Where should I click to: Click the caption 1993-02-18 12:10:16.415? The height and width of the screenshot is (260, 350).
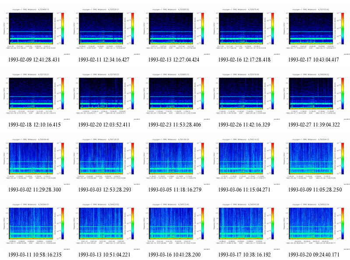click(x=35, y=125)
